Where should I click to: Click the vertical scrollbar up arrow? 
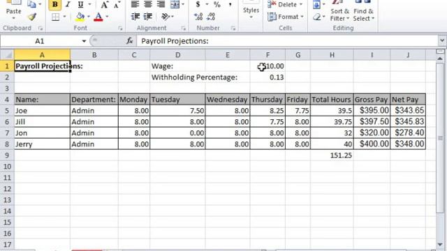click(x=440, y=59)
